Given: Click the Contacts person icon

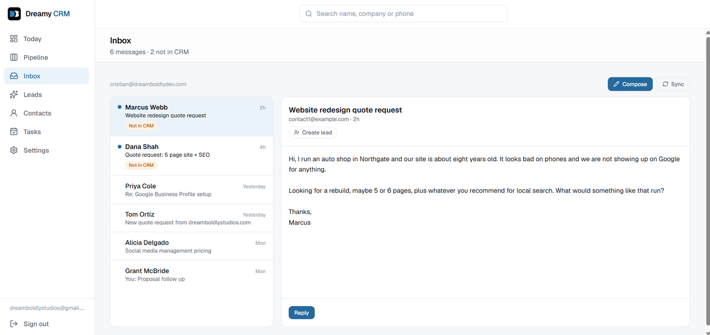Looking at the screenshot, I should 14,113.
